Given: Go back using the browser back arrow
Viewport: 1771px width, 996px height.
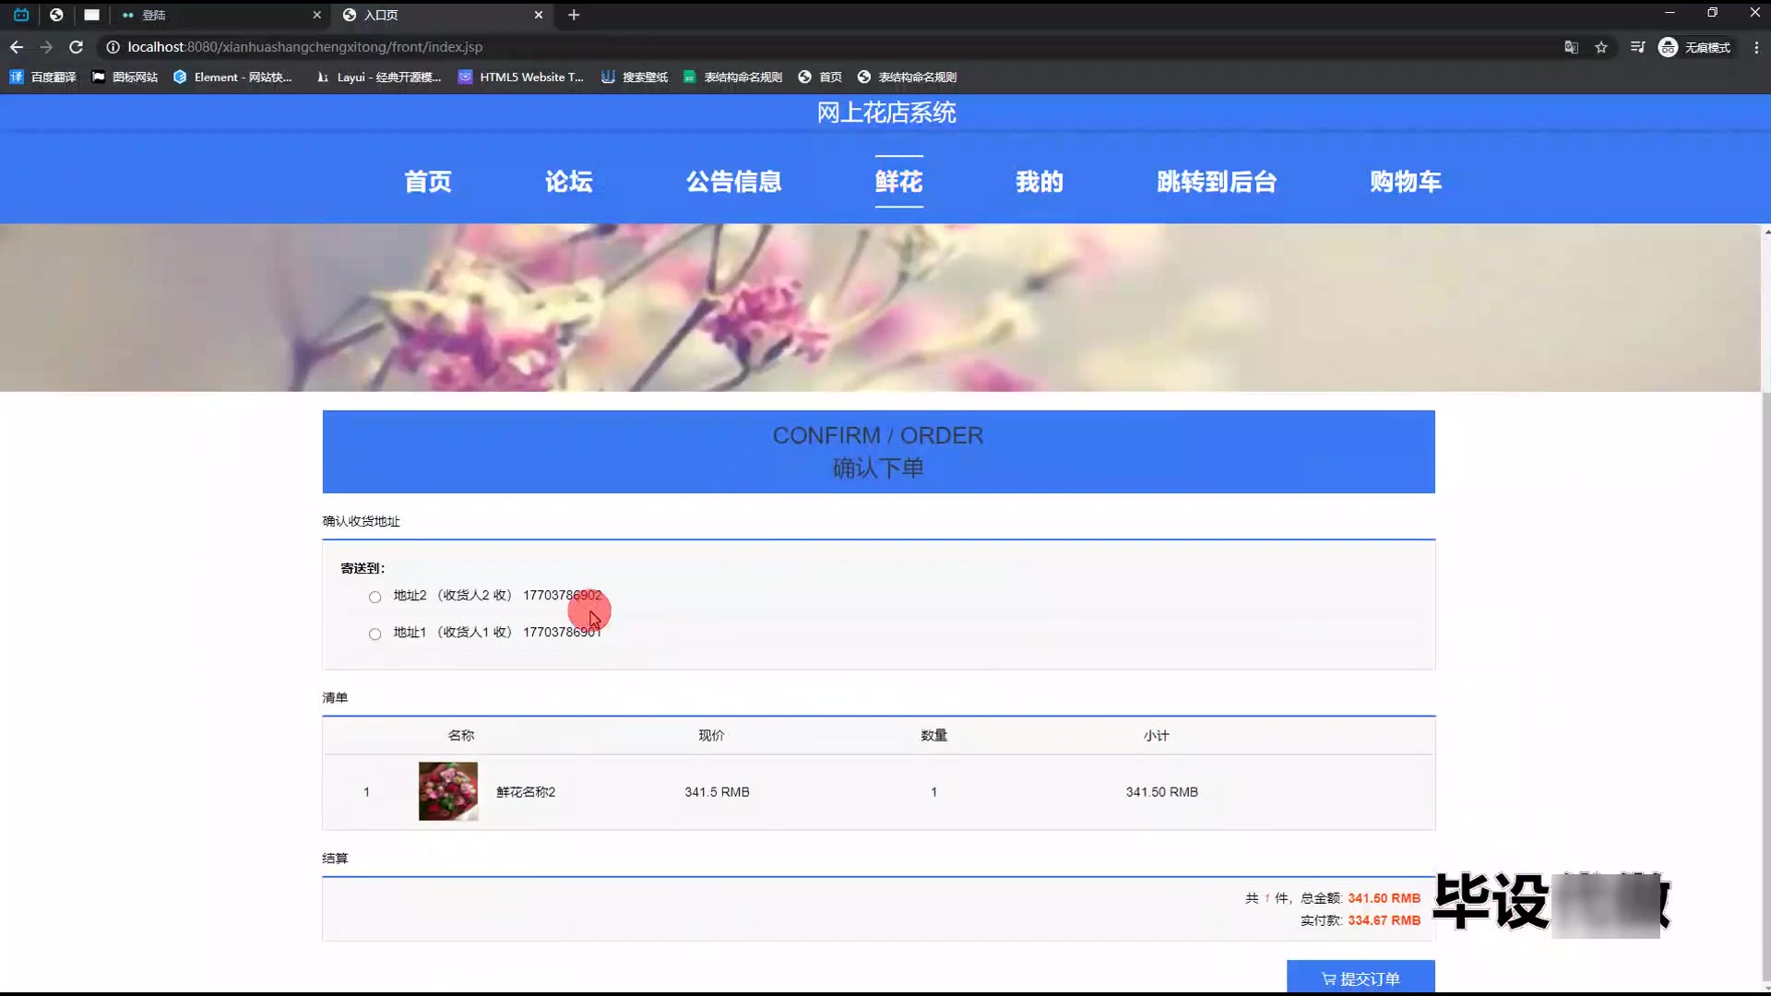Looking at the screenshot, I should tap(17, 47).
